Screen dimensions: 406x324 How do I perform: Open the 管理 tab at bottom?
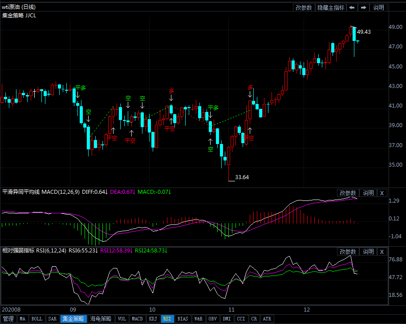click(8, 319)
